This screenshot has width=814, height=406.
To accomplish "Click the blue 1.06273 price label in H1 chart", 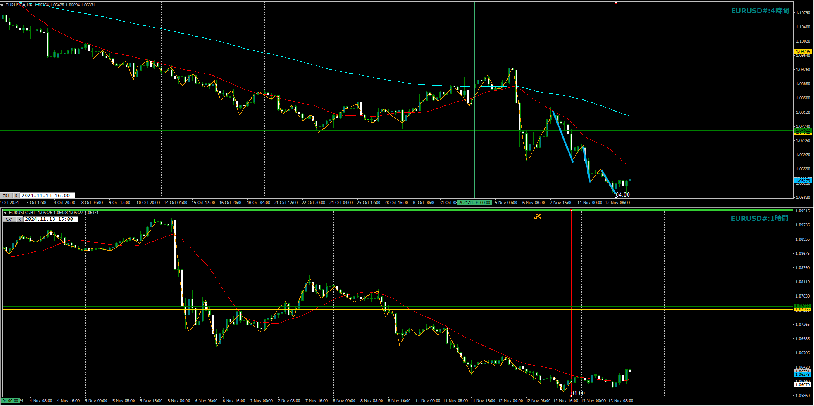I will click(803, 375).
